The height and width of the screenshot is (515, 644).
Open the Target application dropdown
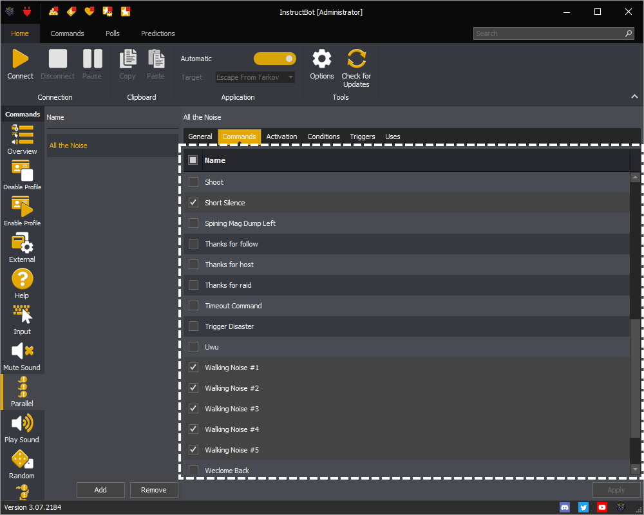point(255,77)
